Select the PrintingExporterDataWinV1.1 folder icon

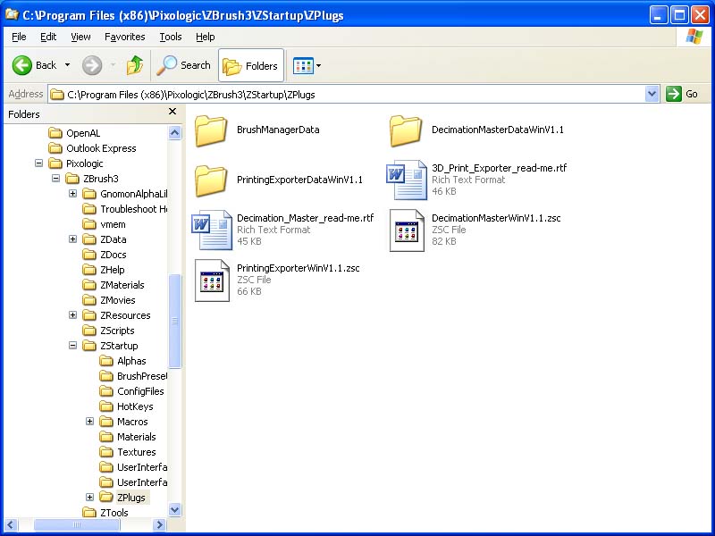pyautogui.click(x=211, y=180)
